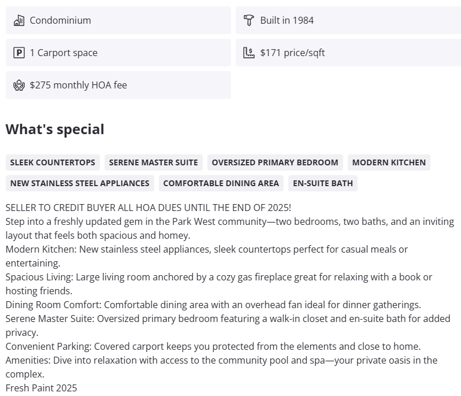461x396 pixels.
Task: Click the $275 monthly HOA fee text
Action: (x=78, y=85)
